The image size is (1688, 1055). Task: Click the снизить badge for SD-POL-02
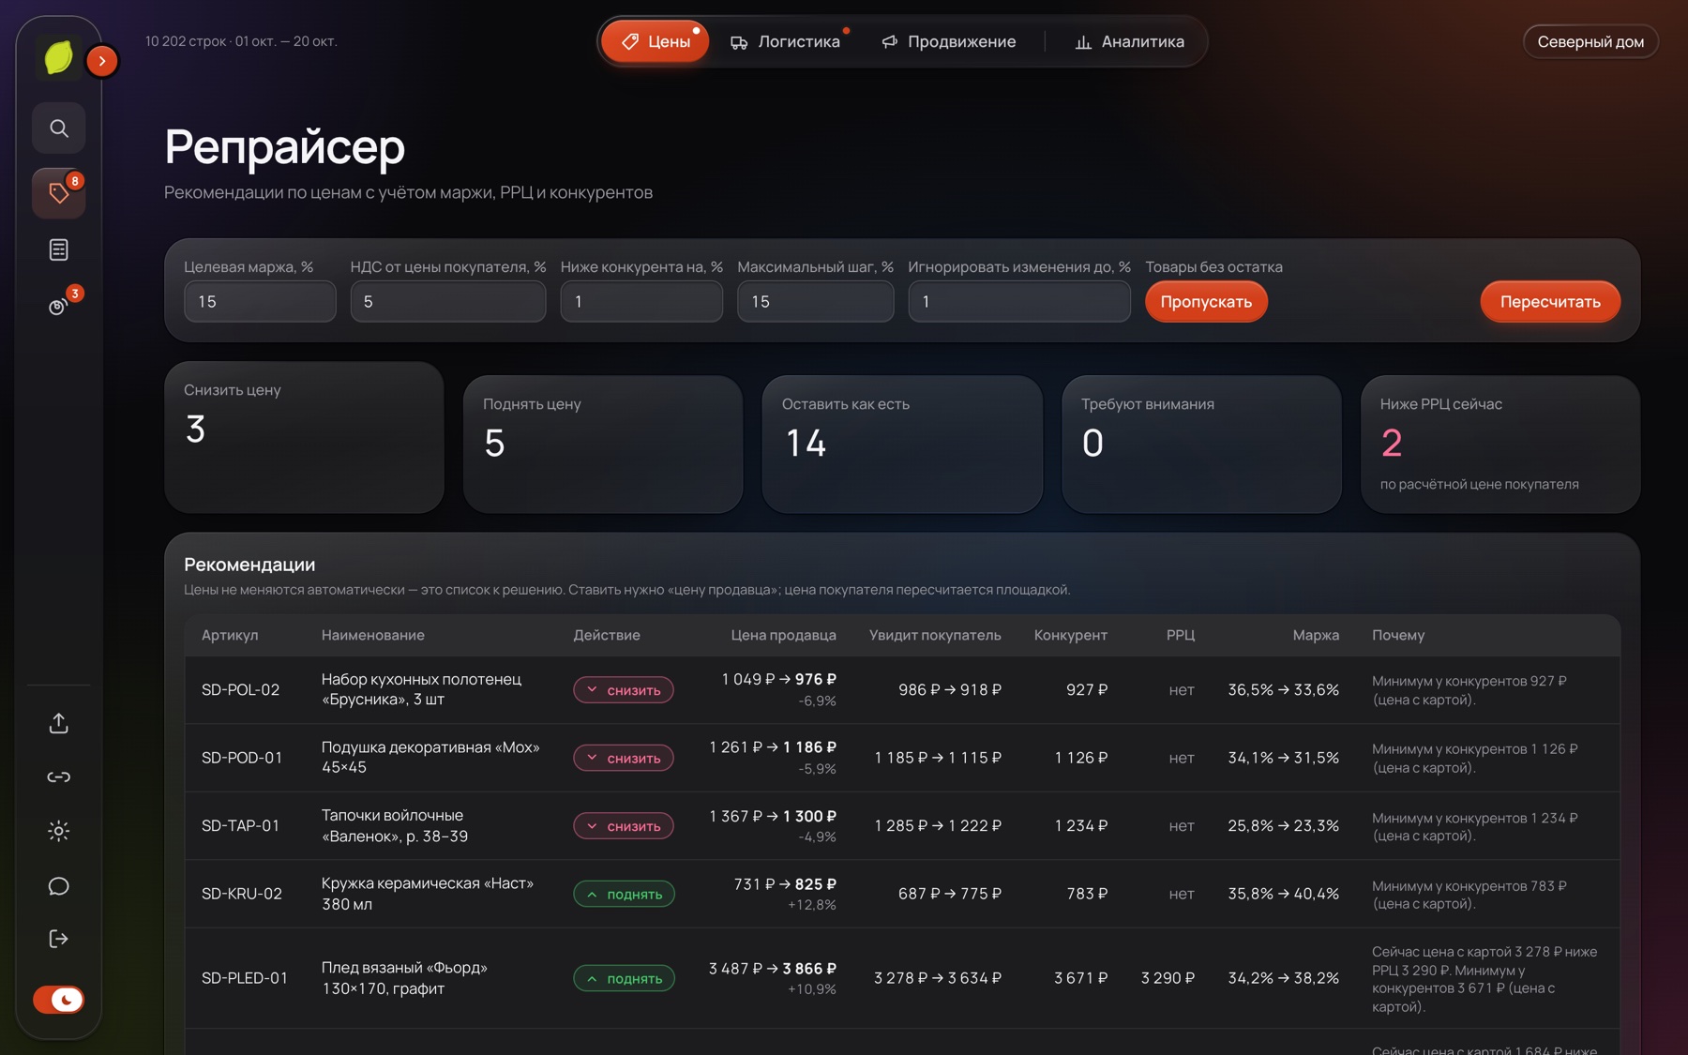pyautogui.click(x=624, y=690)
